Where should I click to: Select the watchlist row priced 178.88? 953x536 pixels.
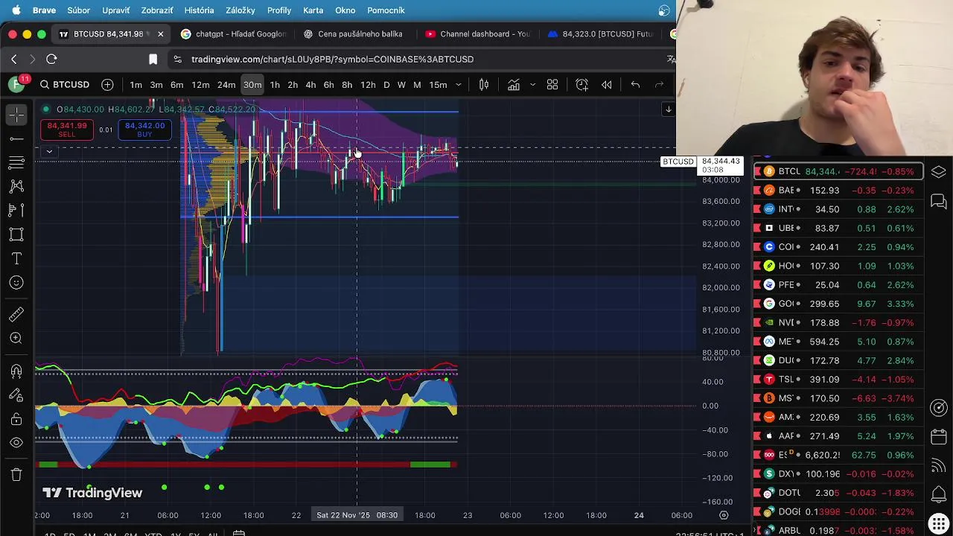(x=838, y=323)
